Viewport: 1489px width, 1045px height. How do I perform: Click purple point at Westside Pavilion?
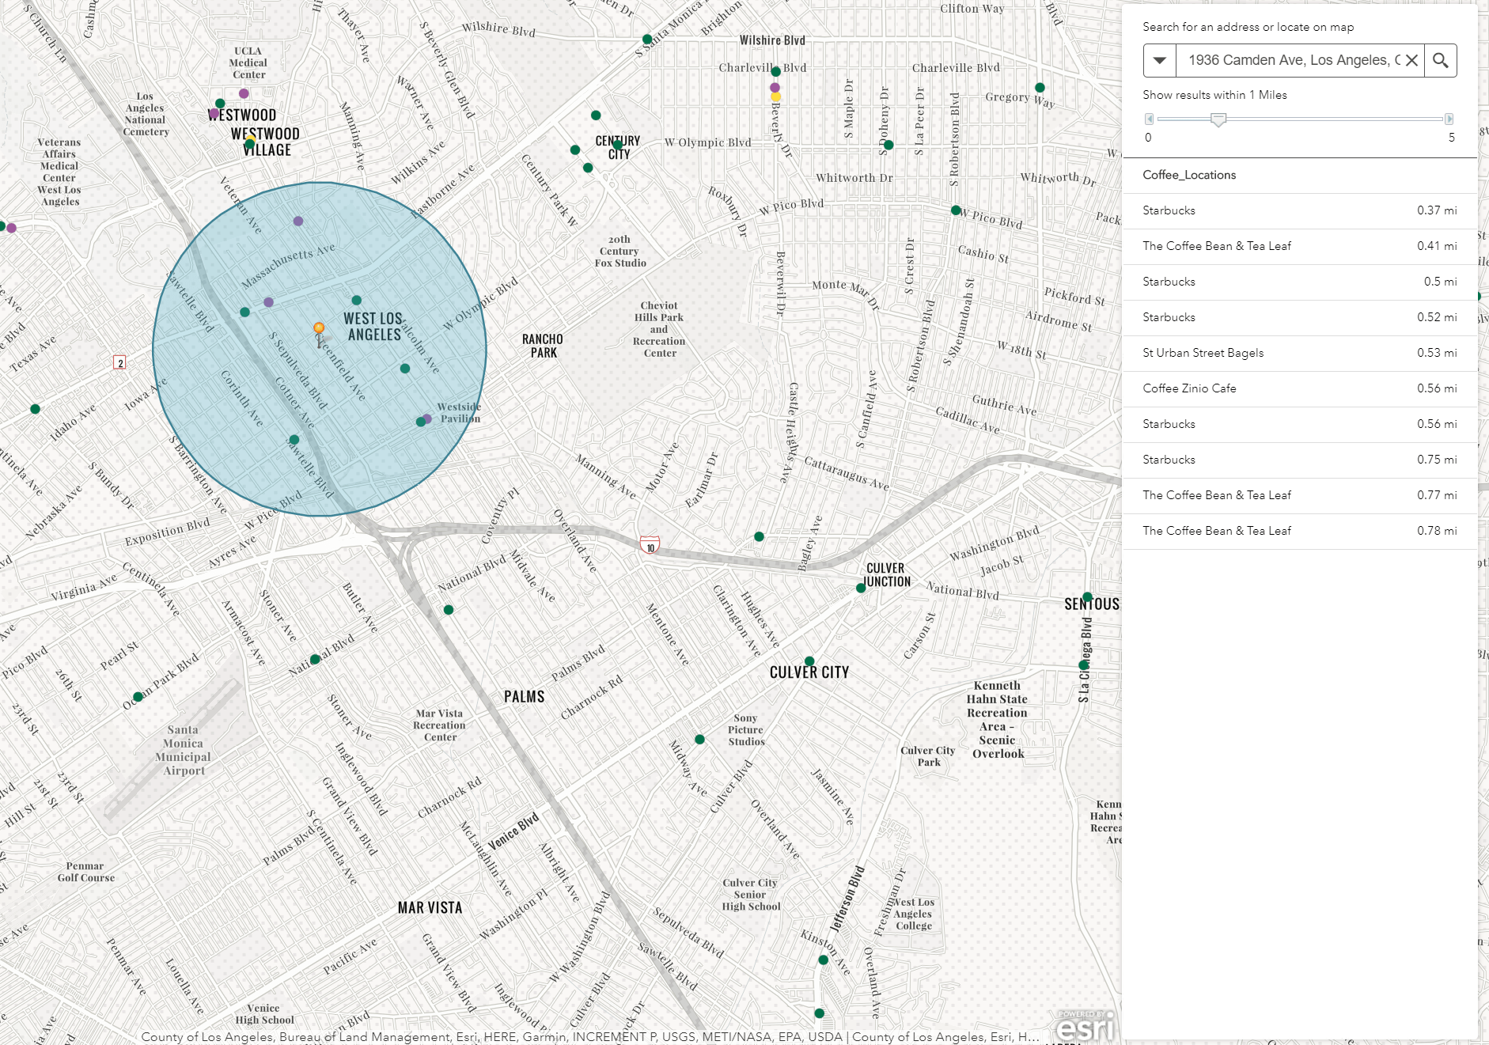[427, 418]
